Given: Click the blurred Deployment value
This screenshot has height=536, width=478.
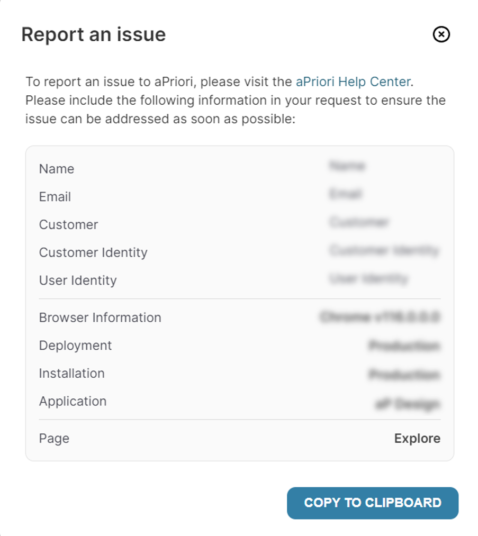Looking at the screenshot, I should pyautogui.click(x=404, y=346).
